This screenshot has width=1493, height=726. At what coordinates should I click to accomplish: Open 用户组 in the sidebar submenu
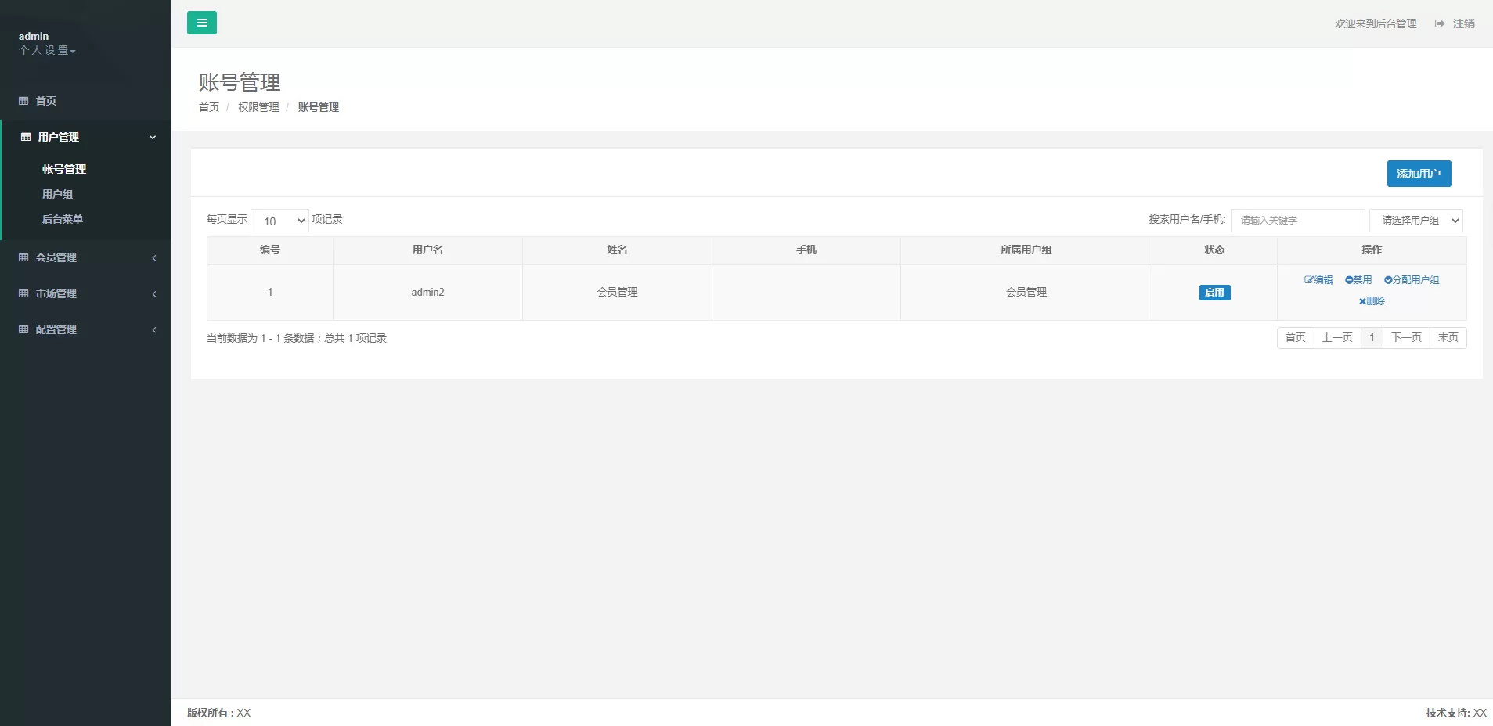point(57,194)
